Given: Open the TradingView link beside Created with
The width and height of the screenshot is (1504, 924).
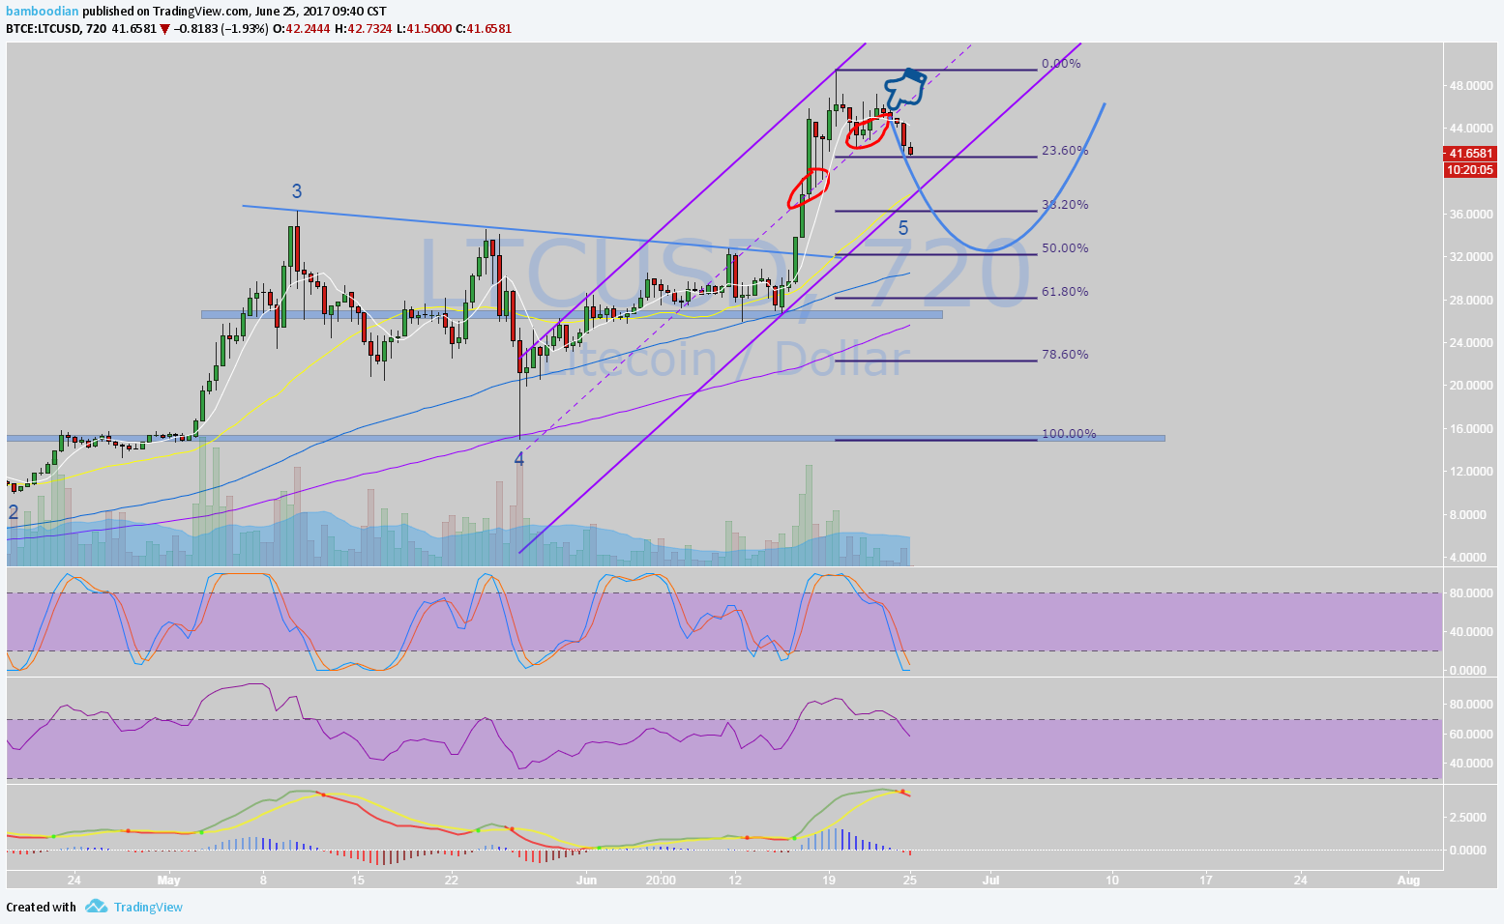Looking at the screenshot, I should [x=148, y=907].
